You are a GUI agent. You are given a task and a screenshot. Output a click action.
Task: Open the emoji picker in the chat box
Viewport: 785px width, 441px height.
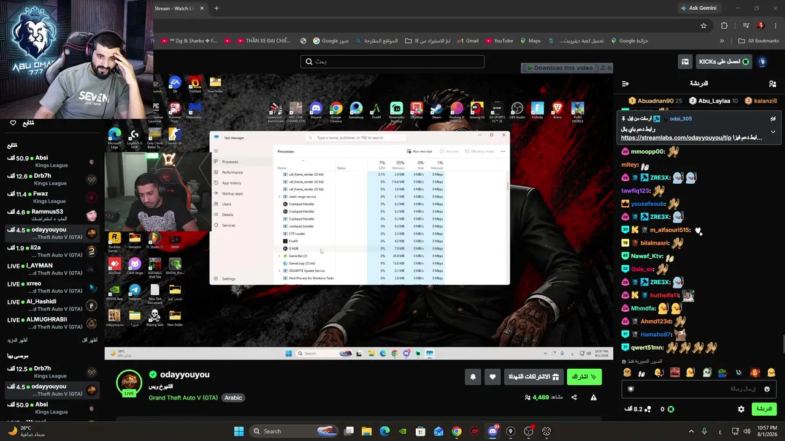click(x=767, y=389)
